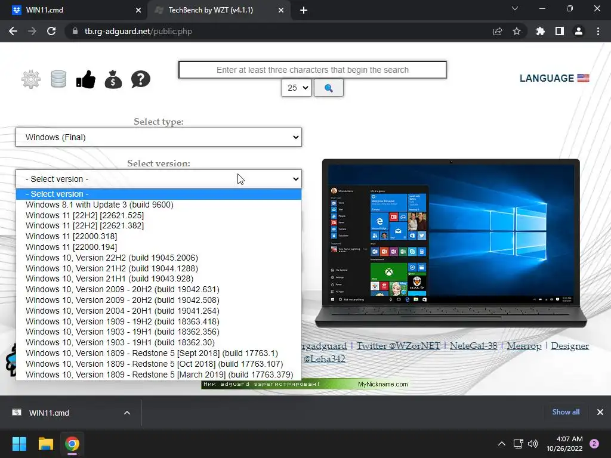Open the network tray icon
This screenshot has height=458, width=611.
click(x=519, y=444)
